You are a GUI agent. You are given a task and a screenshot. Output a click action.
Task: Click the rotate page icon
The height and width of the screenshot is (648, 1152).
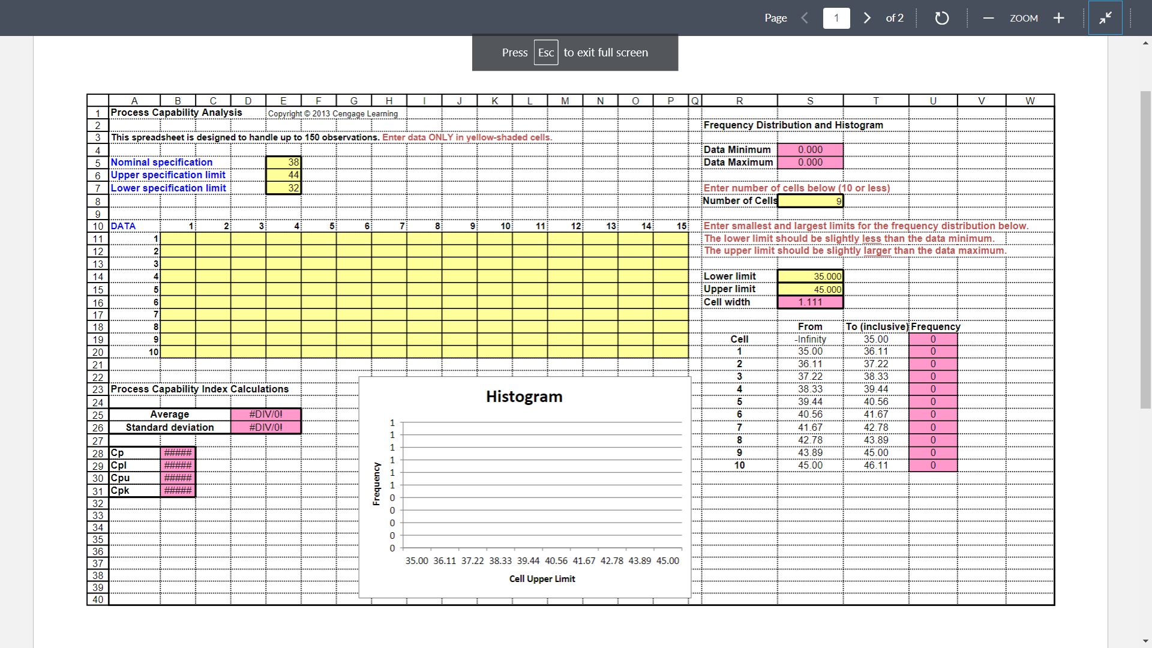point(941,18)
